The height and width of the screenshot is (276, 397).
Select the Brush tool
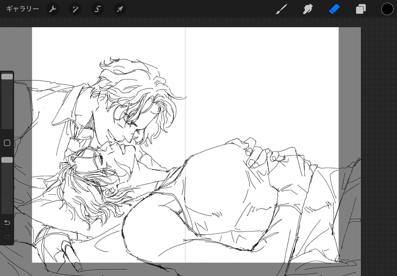(281, 9)
